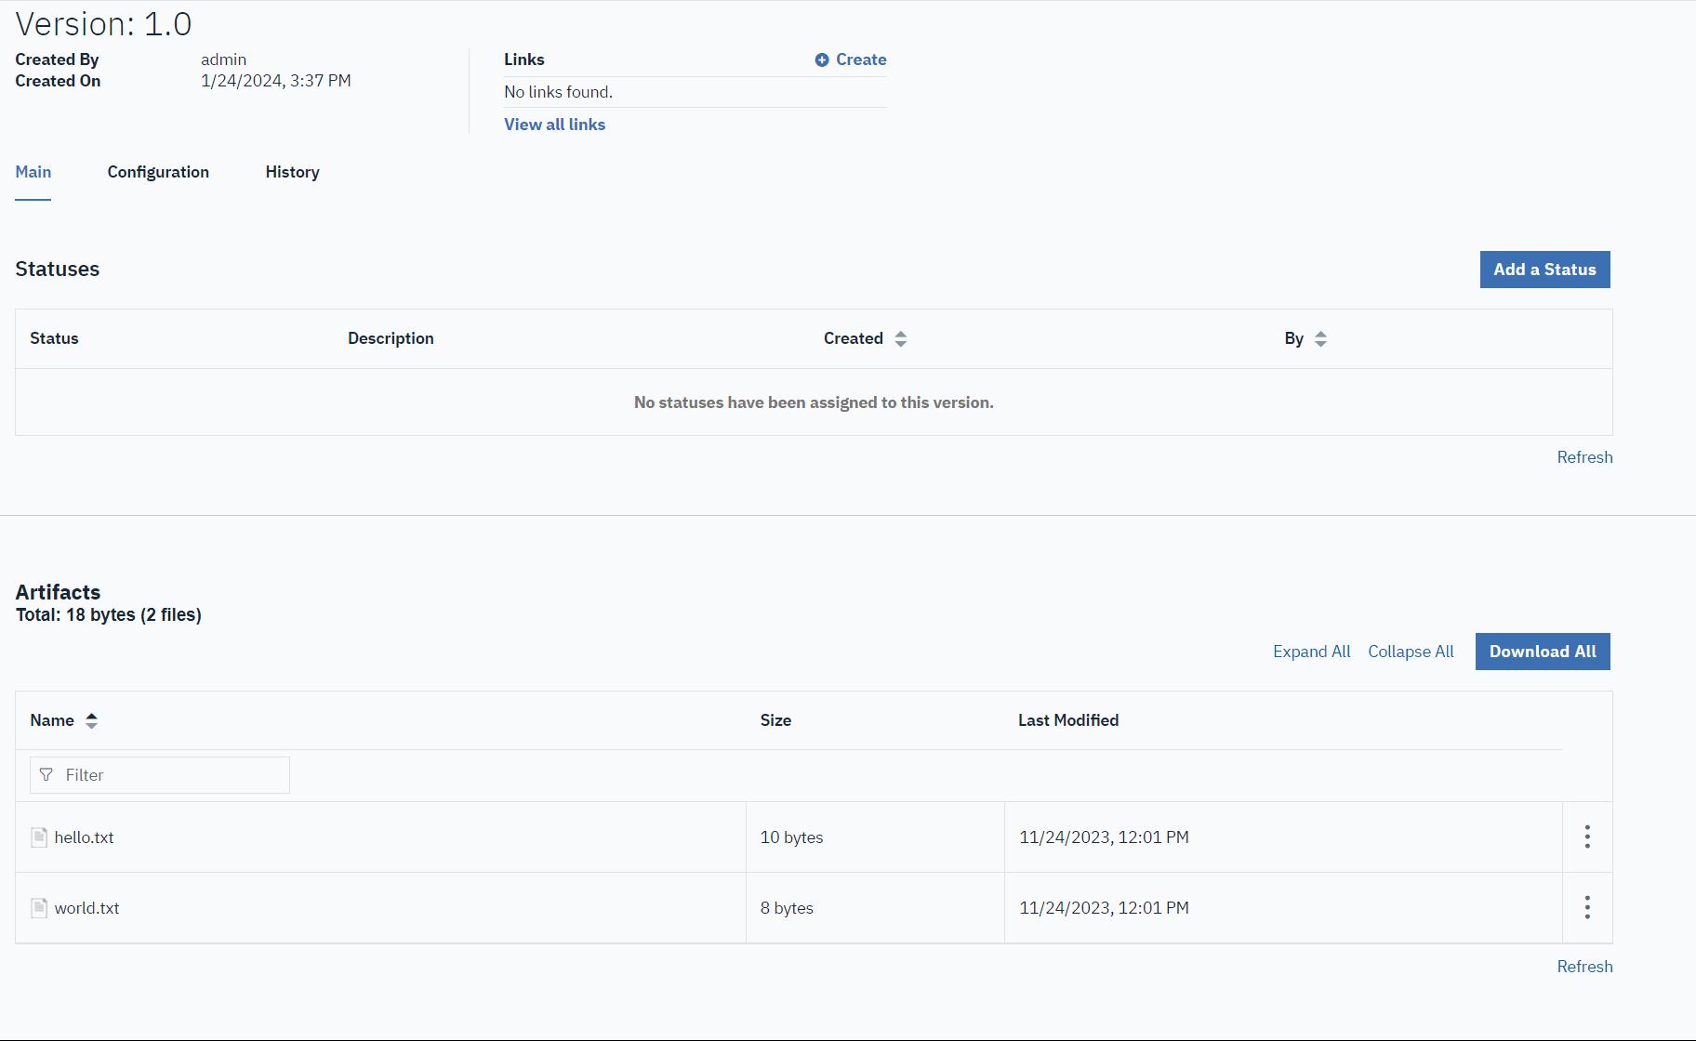Click the document icon beside world.txt

coord(39,907)
